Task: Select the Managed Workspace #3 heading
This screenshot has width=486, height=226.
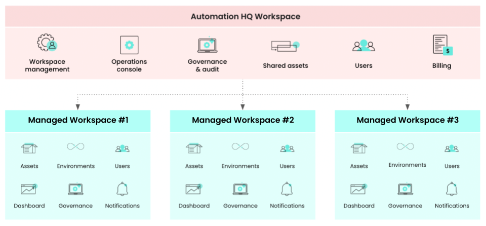Action: coord(408,121)
